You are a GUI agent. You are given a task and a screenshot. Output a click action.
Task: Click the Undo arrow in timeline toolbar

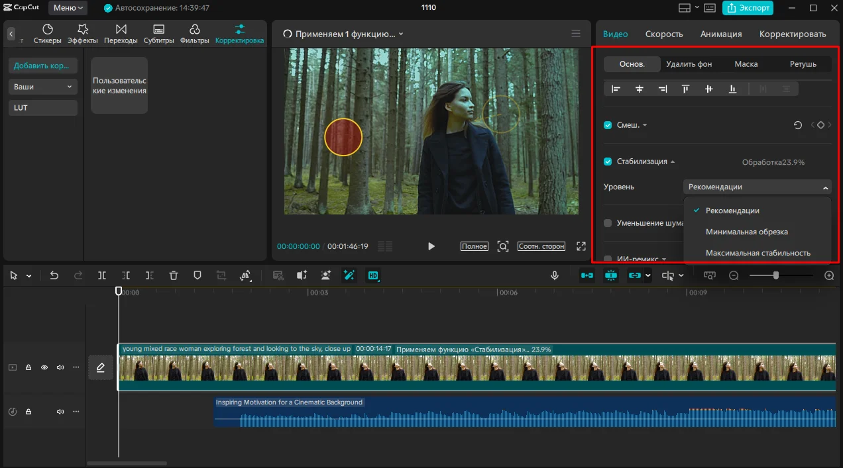54,275
